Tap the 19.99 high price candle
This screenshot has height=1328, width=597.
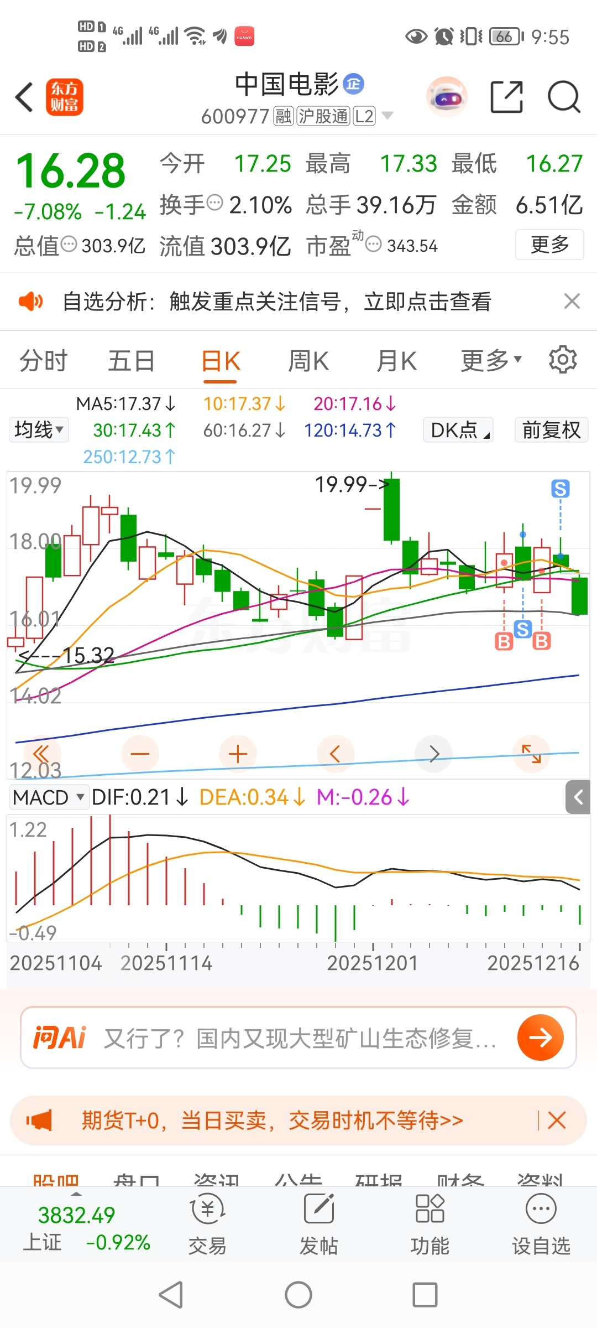392,508
